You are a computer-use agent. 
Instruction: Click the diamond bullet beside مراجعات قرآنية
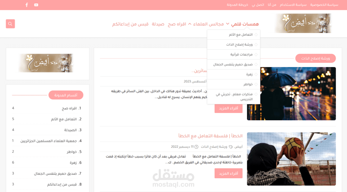(256, 54)
